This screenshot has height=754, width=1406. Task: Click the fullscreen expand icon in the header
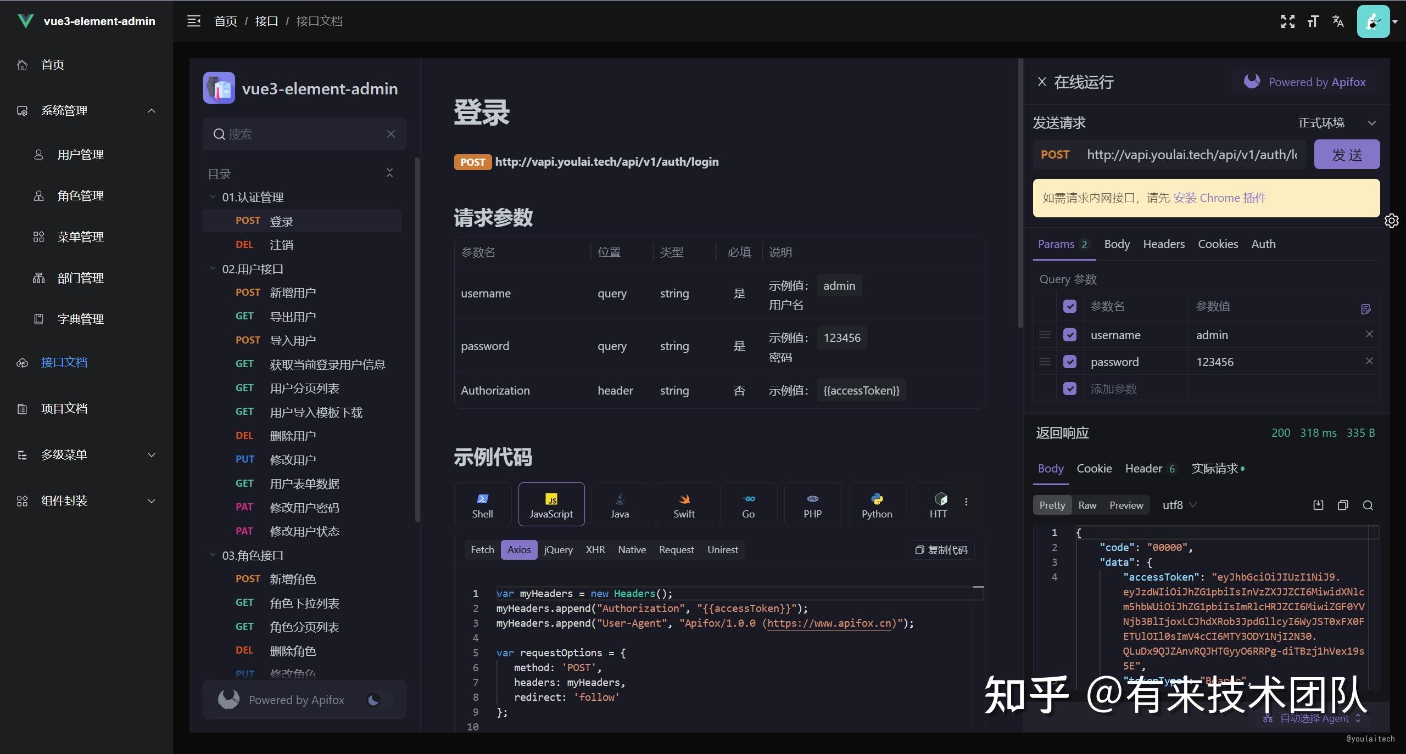1287,21
